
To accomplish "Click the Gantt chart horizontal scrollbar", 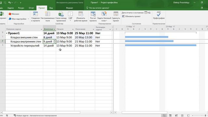I will click(144, 112).
